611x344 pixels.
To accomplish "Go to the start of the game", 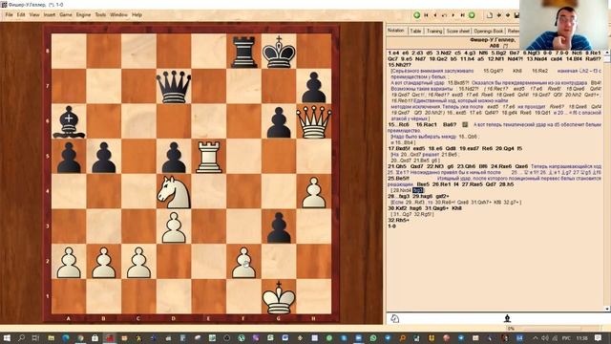I will point(426,15).
